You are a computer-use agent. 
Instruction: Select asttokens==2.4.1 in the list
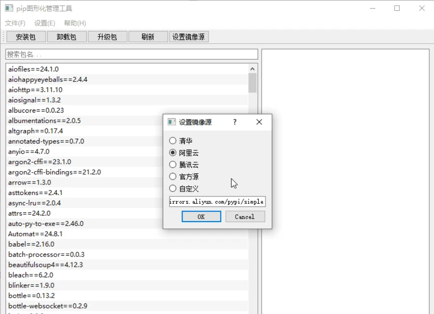tap(84, 193)
